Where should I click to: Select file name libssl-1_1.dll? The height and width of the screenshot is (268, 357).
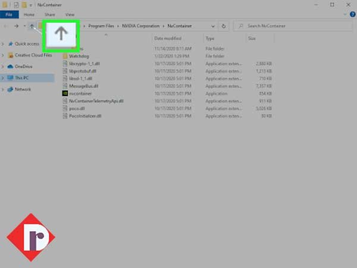80,79
